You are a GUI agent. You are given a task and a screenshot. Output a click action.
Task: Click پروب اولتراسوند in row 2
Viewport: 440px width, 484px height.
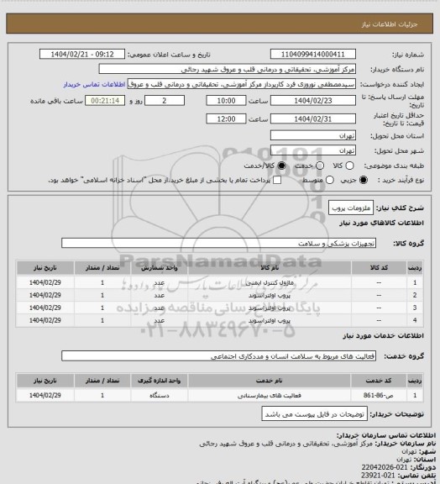pyautogui.click(x=270, y=295)
